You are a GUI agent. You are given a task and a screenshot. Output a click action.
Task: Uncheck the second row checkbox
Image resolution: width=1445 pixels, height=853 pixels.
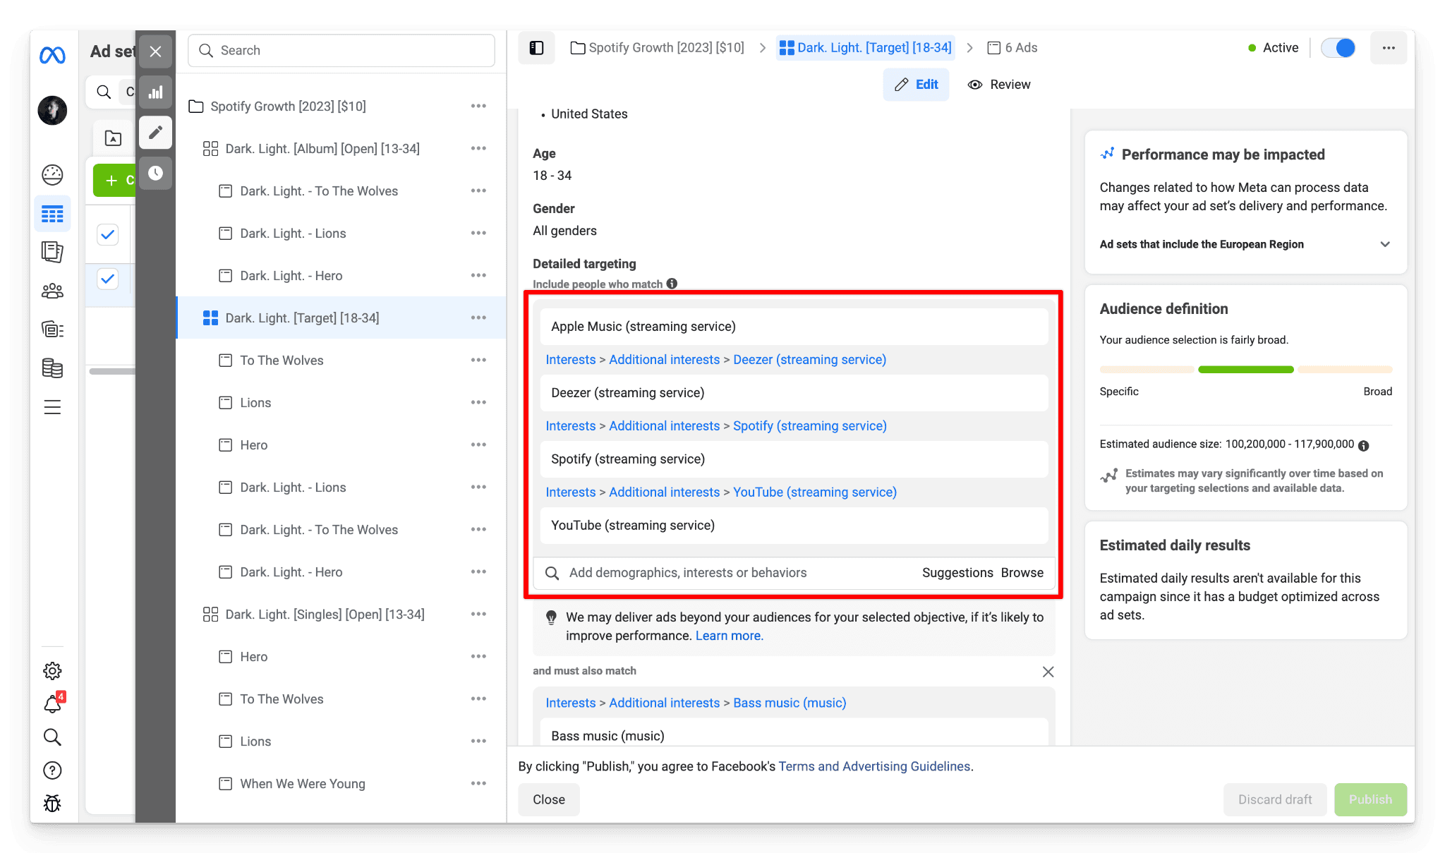click(x=108, y=279)
